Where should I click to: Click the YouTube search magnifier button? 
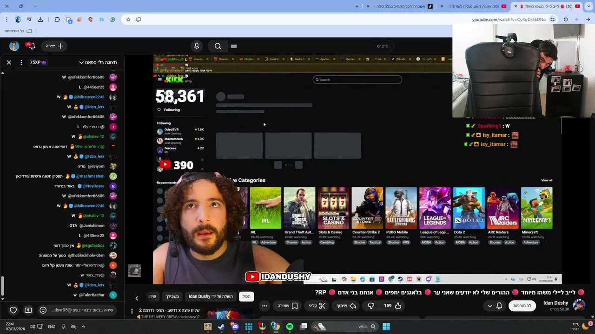click(x=218, y=46)
